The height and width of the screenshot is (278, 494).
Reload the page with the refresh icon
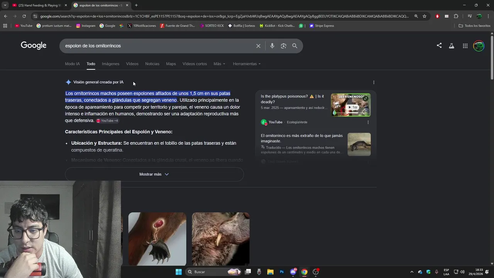pos(24,16)
